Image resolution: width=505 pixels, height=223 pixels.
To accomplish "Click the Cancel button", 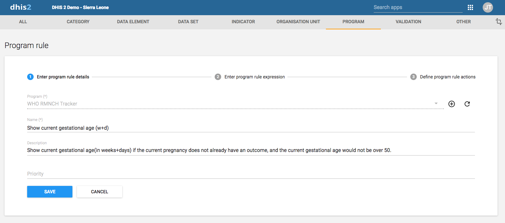I will pyautogui.click(x=100, y=192).
